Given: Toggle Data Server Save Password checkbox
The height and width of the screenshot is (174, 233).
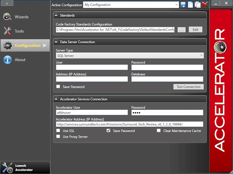Looking at the screenshot, I should point(58,87).
